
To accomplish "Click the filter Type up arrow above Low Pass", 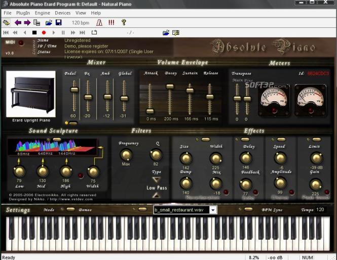I will (x=156, y=180).
